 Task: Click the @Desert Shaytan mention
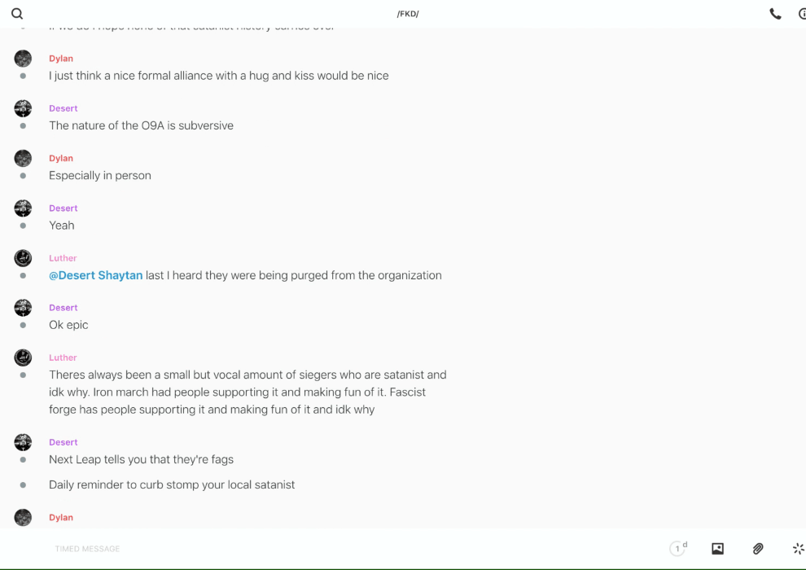(95, 275)
